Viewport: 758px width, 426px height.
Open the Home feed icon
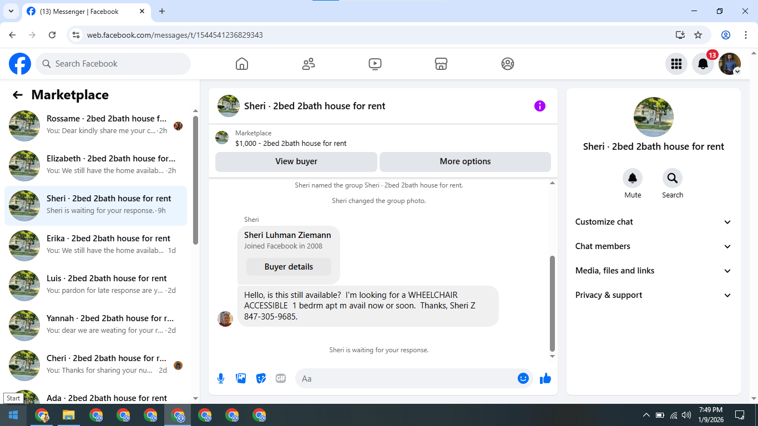click(x=242, y=64)
